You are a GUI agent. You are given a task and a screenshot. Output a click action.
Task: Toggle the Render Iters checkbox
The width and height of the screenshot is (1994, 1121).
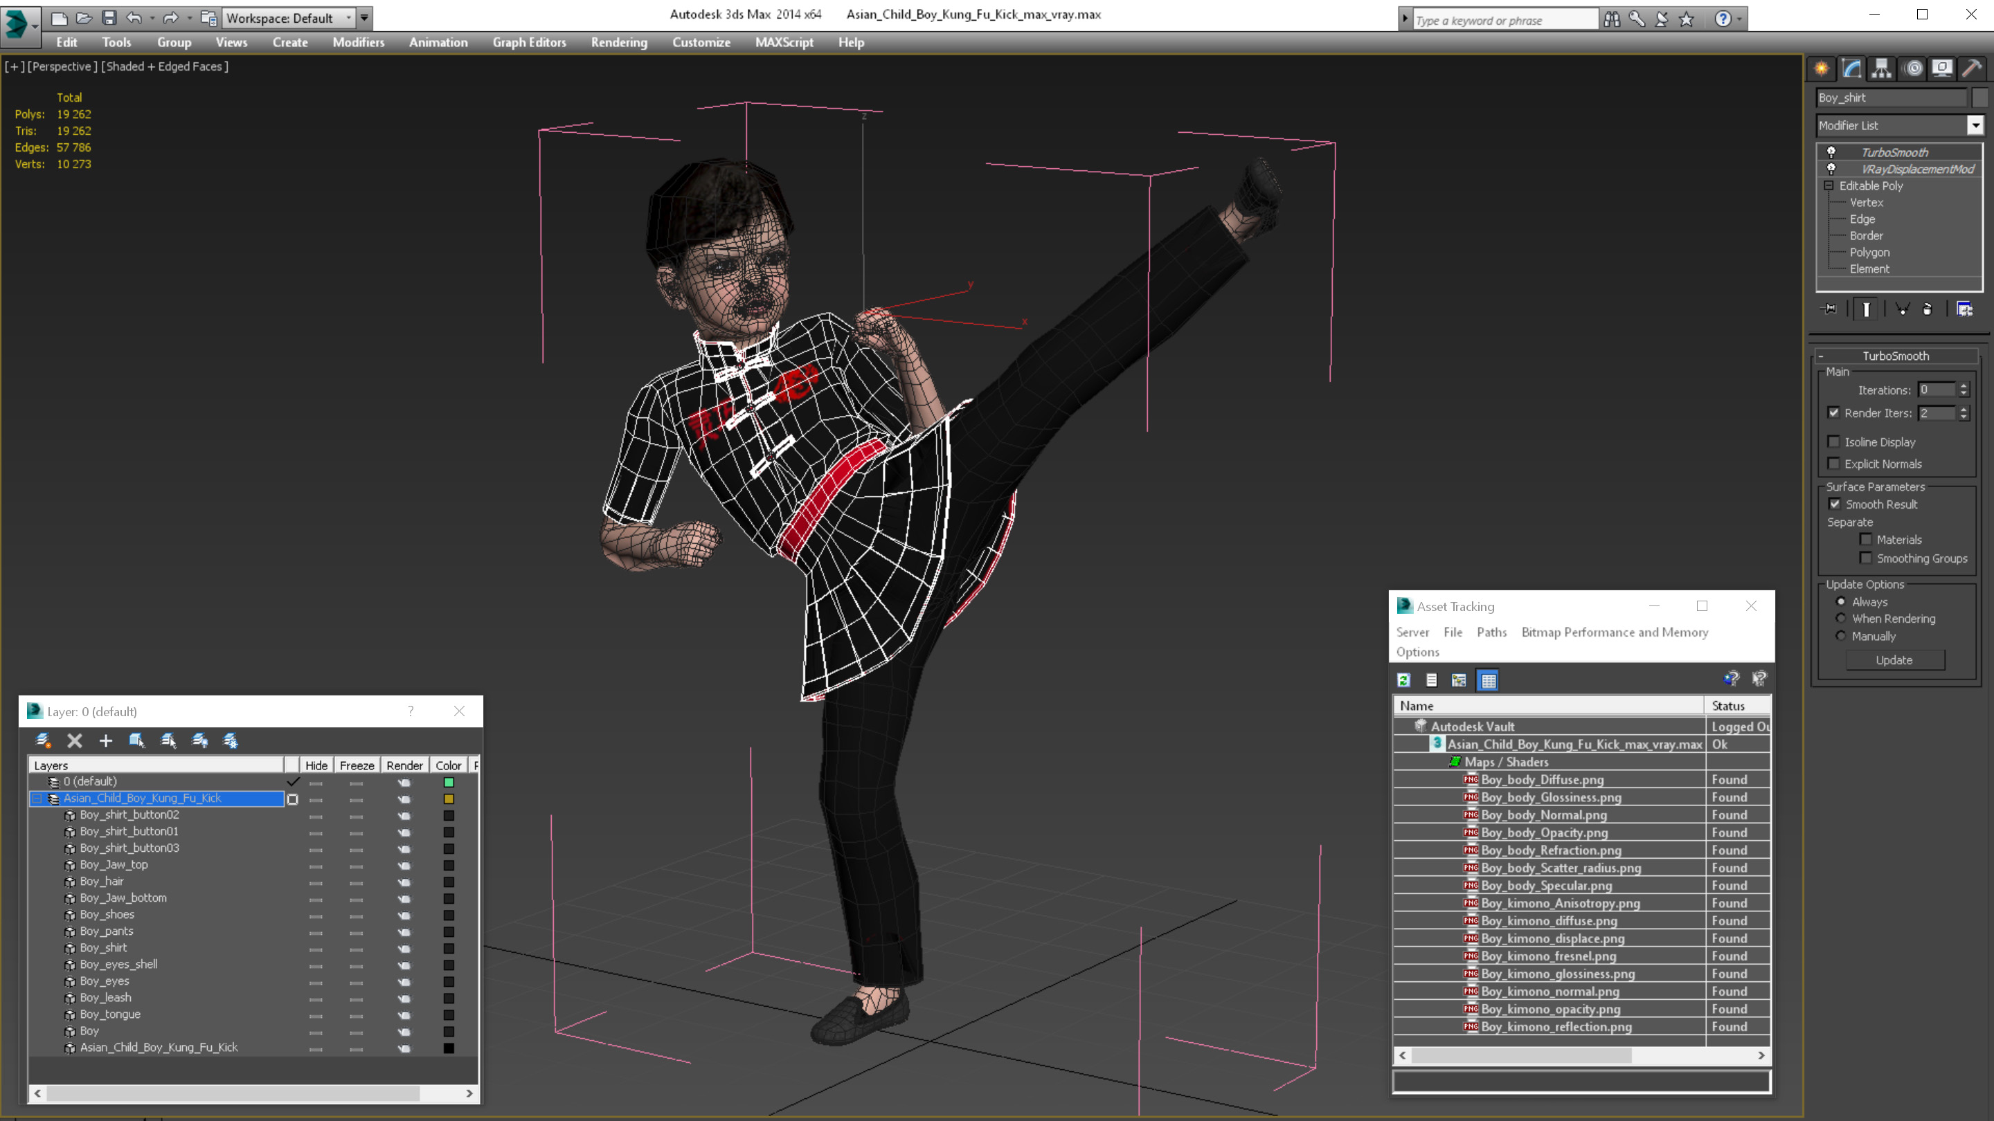tap(1833, 412)
